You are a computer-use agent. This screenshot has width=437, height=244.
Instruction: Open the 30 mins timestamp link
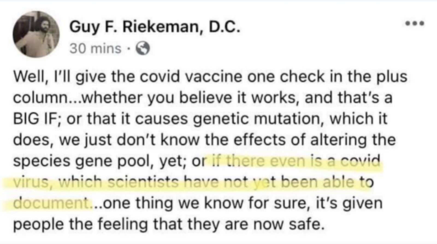coord(95,49)
